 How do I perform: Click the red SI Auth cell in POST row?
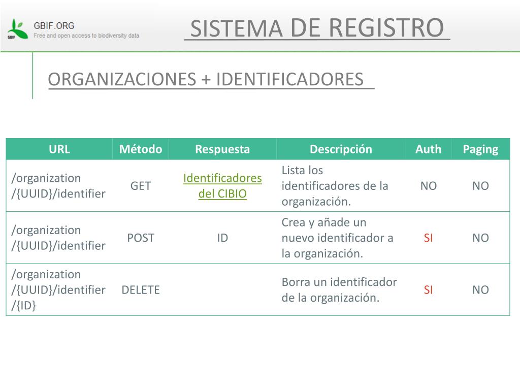[x=429, y=238]
